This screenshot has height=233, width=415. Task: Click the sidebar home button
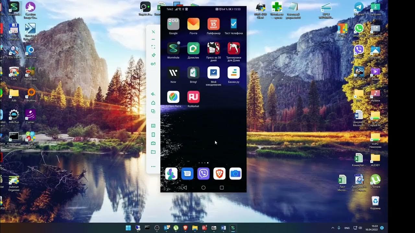pyautogui.click(x=153, y=103)
